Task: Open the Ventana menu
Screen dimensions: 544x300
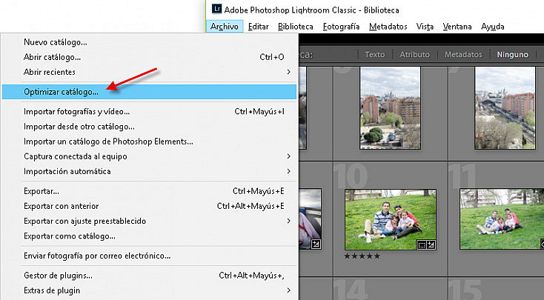Action: (x=457, y=27)
